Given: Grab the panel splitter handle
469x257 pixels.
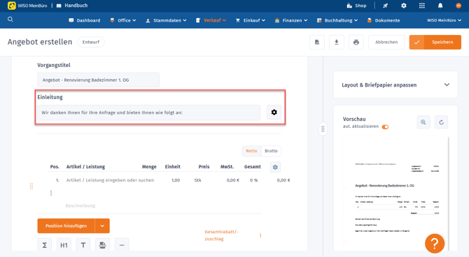Looking at the screenshot, I should coord(323,129).
